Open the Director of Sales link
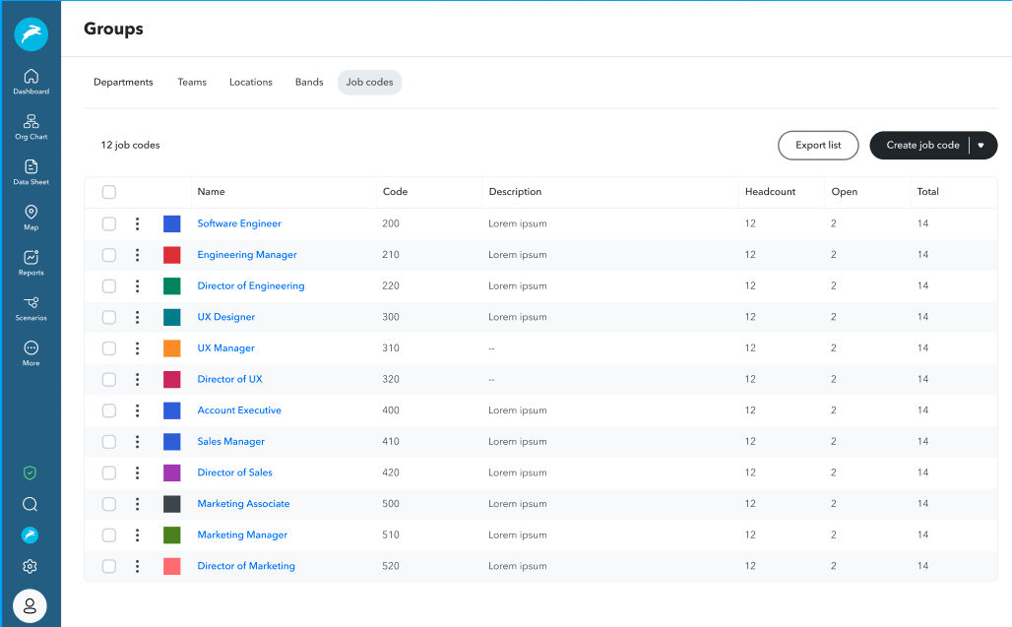1012x627 pixels. coord(234,472)
